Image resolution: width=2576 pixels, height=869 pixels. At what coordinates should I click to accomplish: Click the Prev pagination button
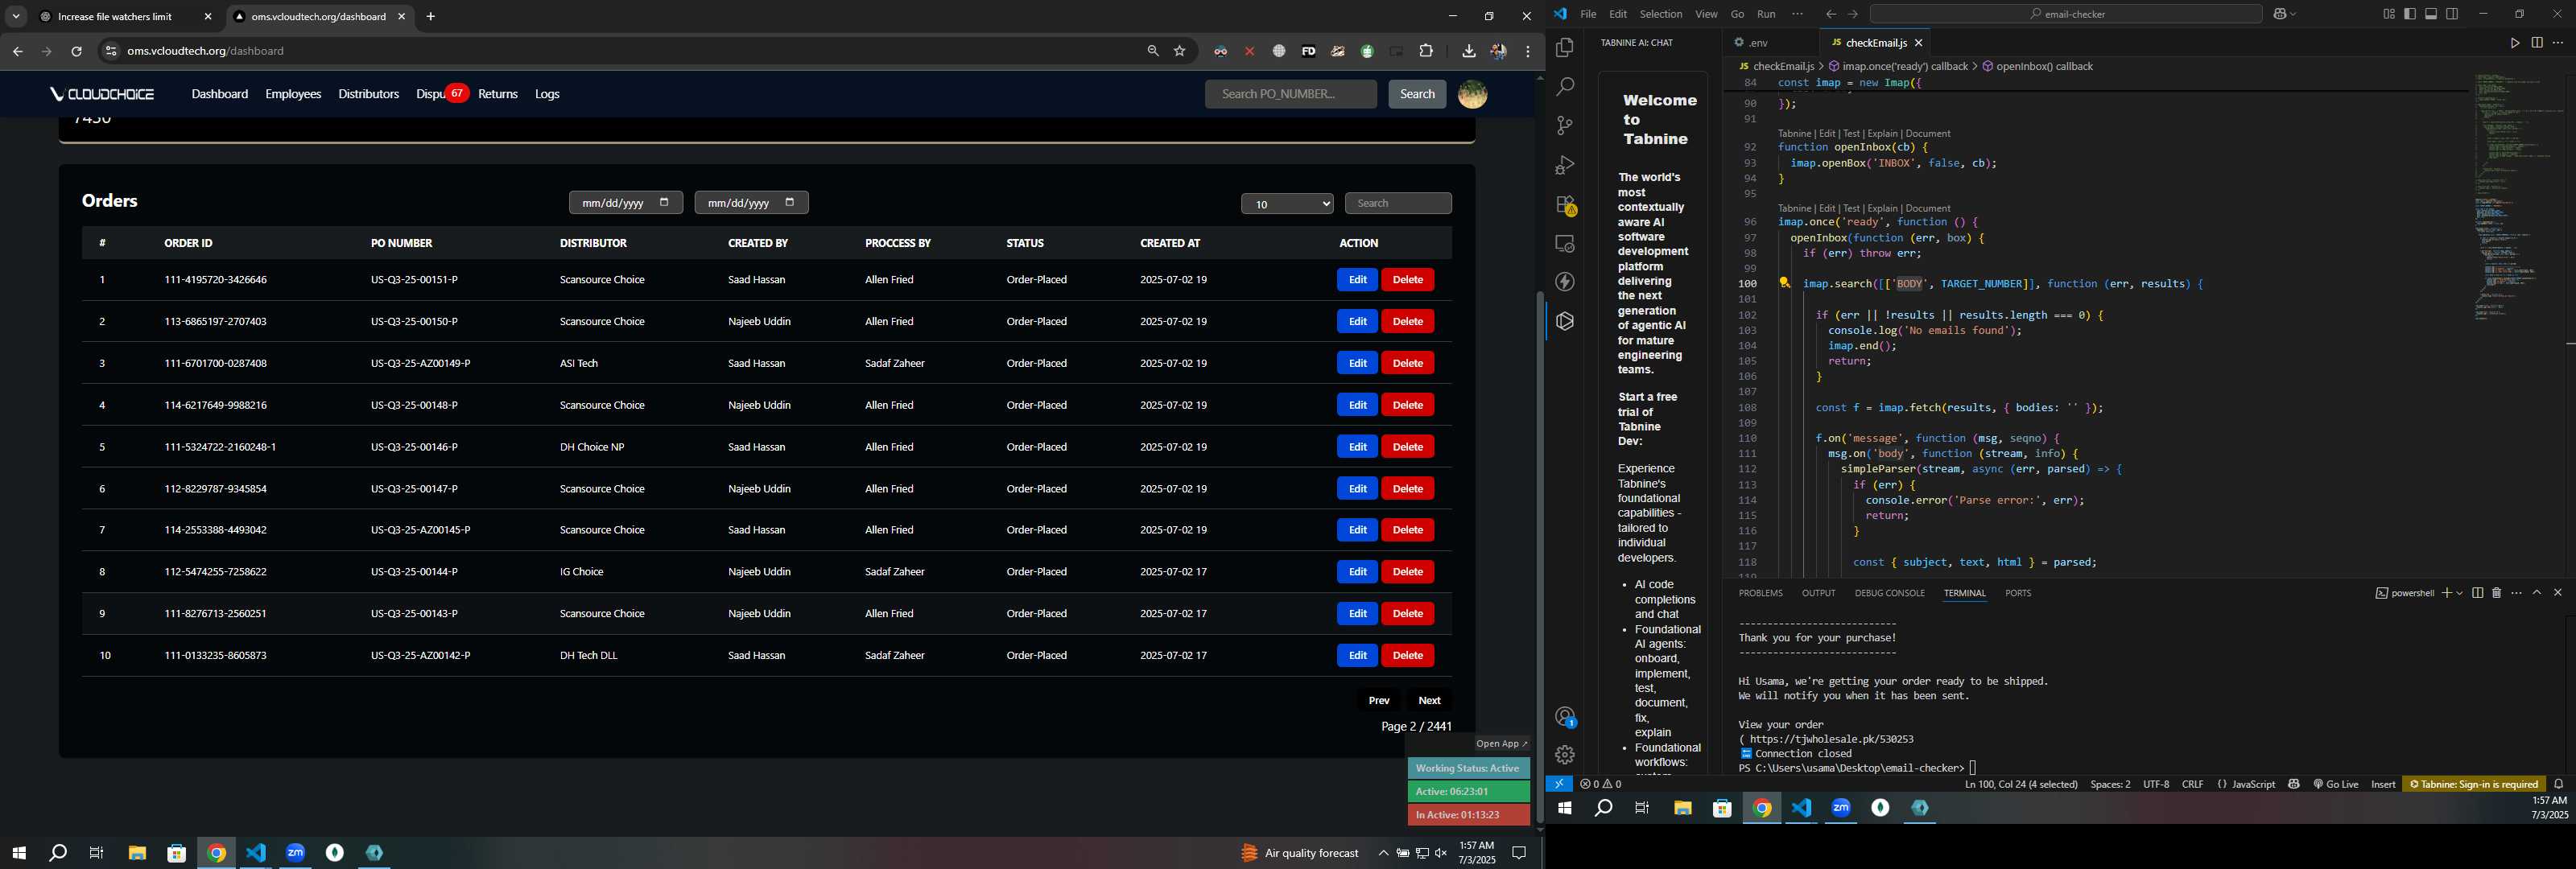tap(1378, 700)
